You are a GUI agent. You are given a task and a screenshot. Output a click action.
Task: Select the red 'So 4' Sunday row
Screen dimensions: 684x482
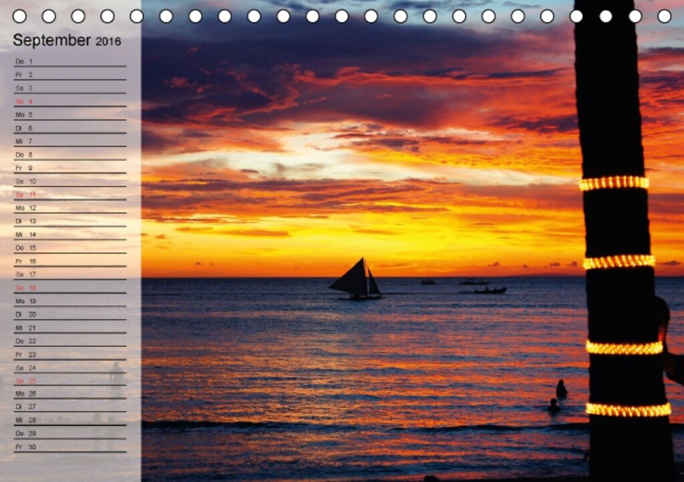pyautogui.click(x=69, y=101)
